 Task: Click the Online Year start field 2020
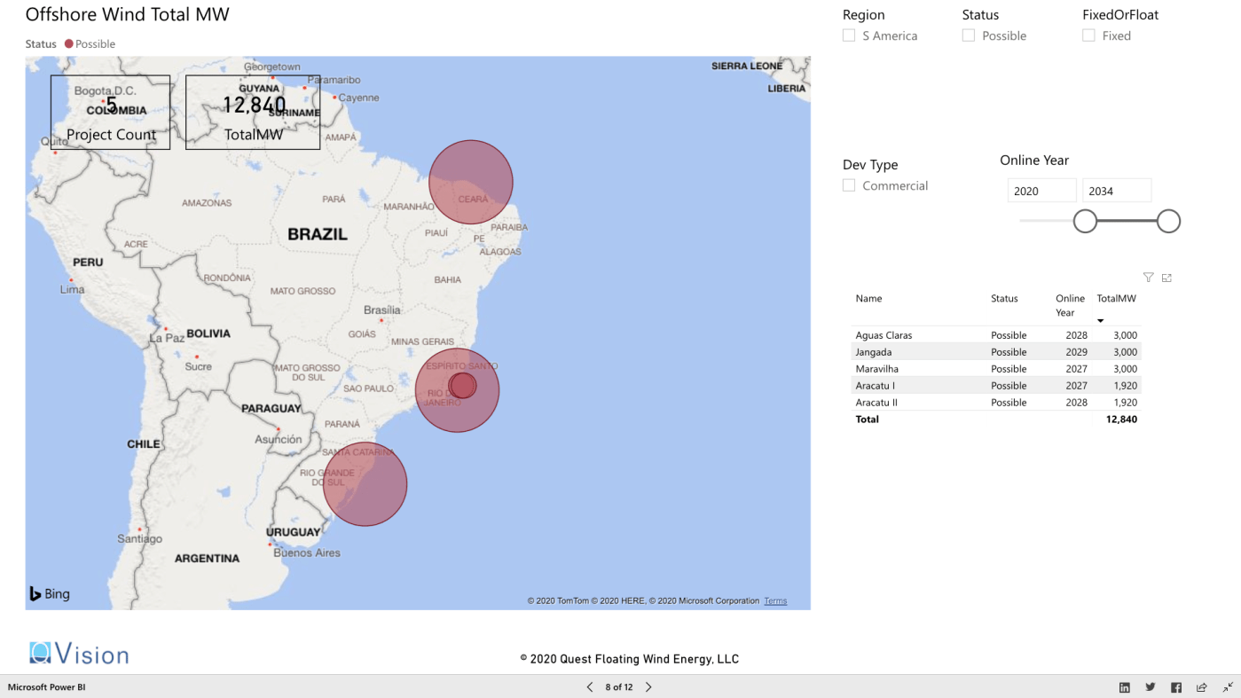tap(1041, 191)
